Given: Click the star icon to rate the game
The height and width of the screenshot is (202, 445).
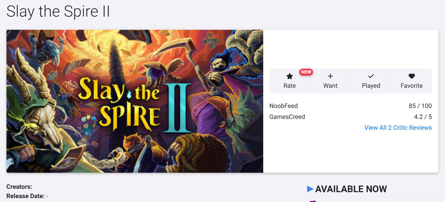Looking at the screenshot, I should (289, 76).
